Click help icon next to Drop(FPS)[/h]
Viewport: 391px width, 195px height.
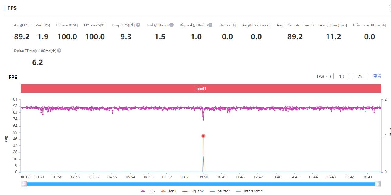(x=138, y=25)
